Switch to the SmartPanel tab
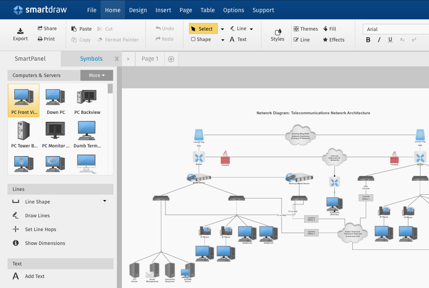 coord(30,59)
